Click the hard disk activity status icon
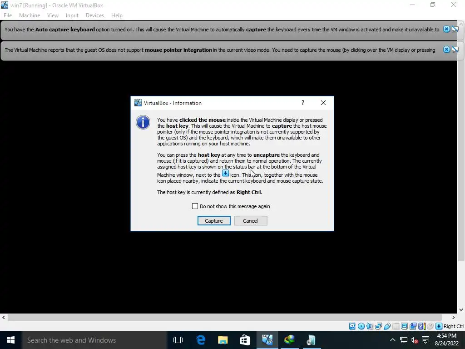 (x=352, y=326)
